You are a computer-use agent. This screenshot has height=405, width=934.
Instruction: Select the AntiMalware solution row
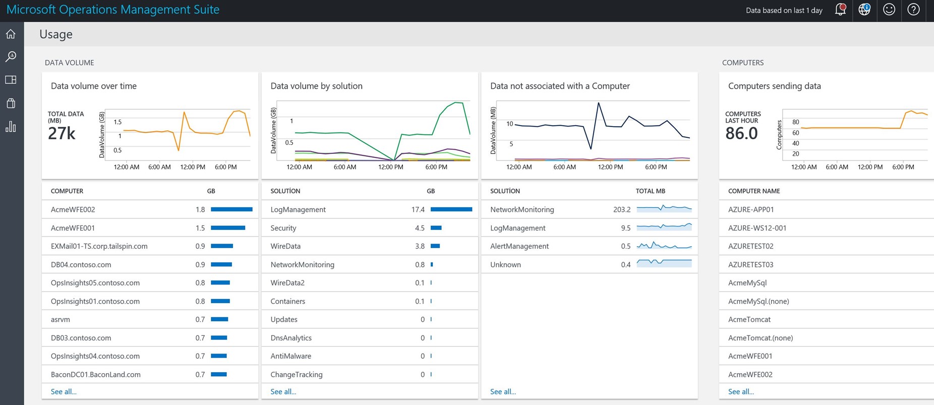(370, 356)
